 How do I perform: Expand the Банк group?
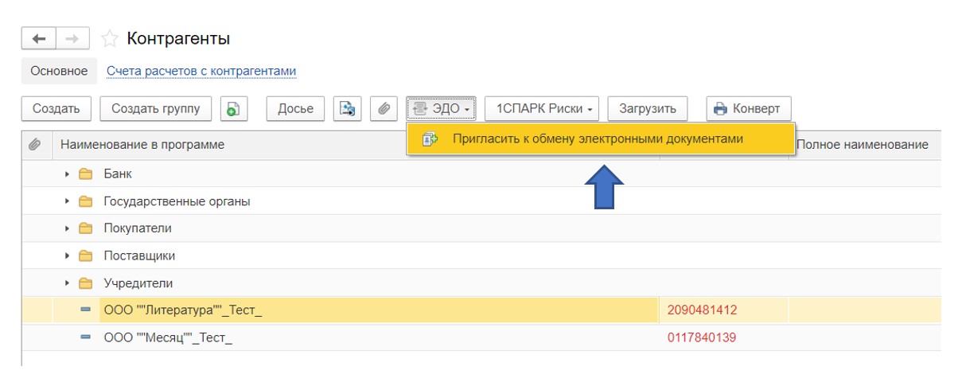pos(68,174)
